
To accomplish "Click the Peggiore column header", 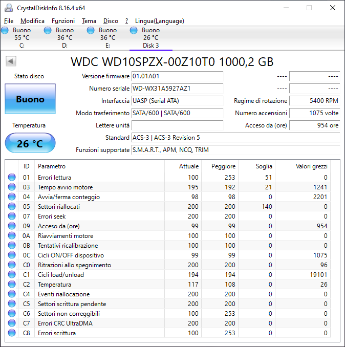I will [x=220, y=166].
